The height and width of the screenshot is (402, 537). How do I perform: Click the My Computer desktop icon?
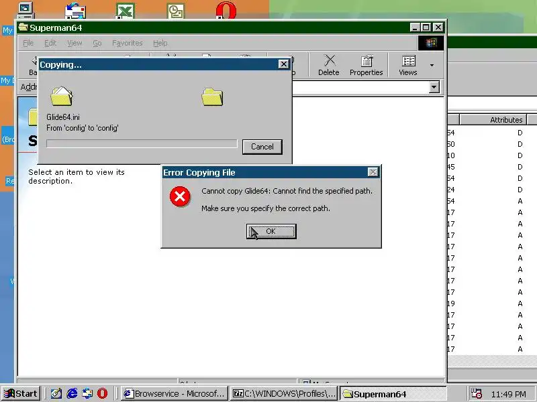pyautogui.click(x=26, y=10)
